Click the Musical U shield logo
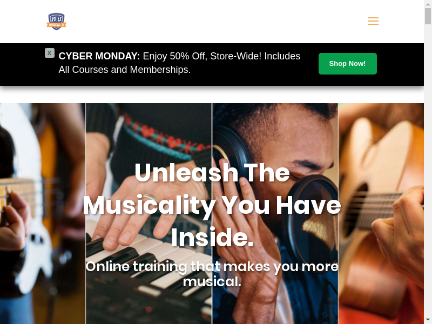The image size is (432, 324). coord(56,22)
